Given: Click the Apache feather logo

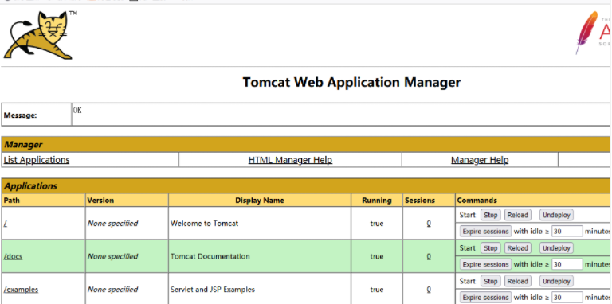Looking at the screenshot, I should coord(593,33).
